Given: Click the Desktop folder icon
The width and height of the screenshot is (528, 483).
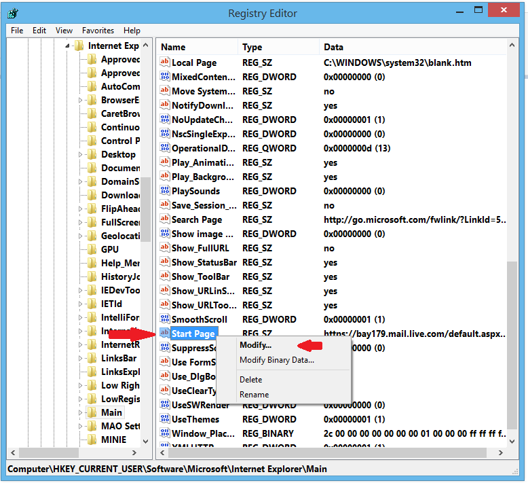Looking at the screenshot, I should (x=92, y=154).
